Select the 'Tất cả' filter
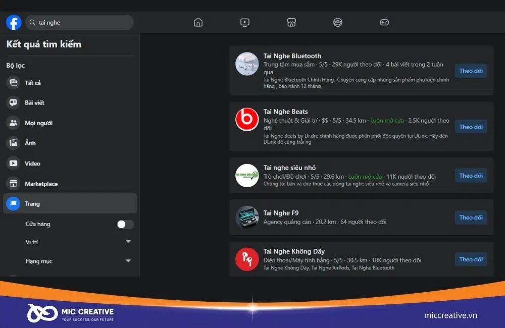The width and height of the screenshot is (505, 328). (x=70, y=83)
